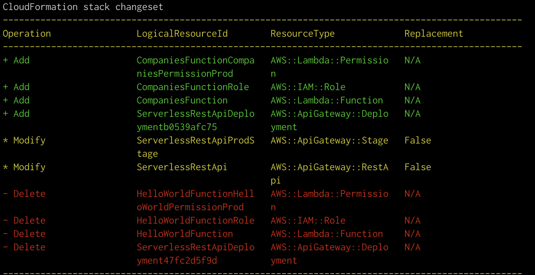Click ServerlessRestApiDeploymentb0539afc75 text
535x275 pixels.
[x=196, y=120]
